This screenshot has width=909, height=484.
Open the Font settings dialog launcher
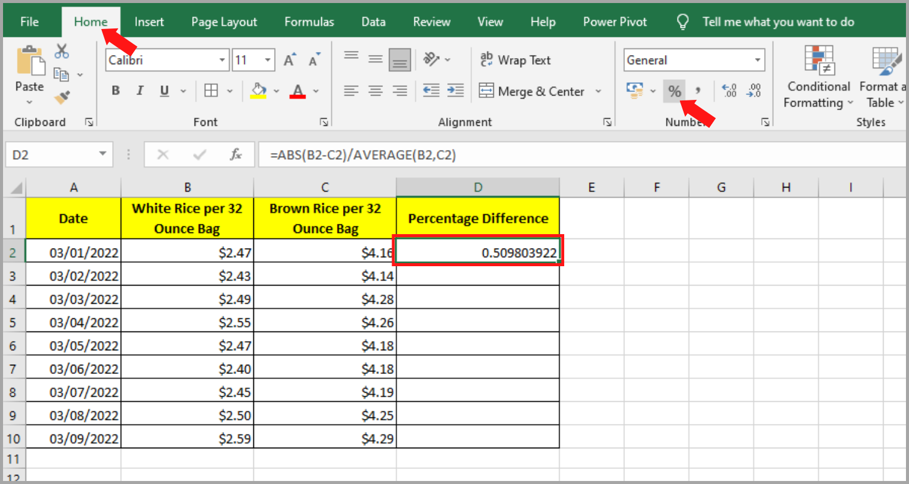coord(324,122)
